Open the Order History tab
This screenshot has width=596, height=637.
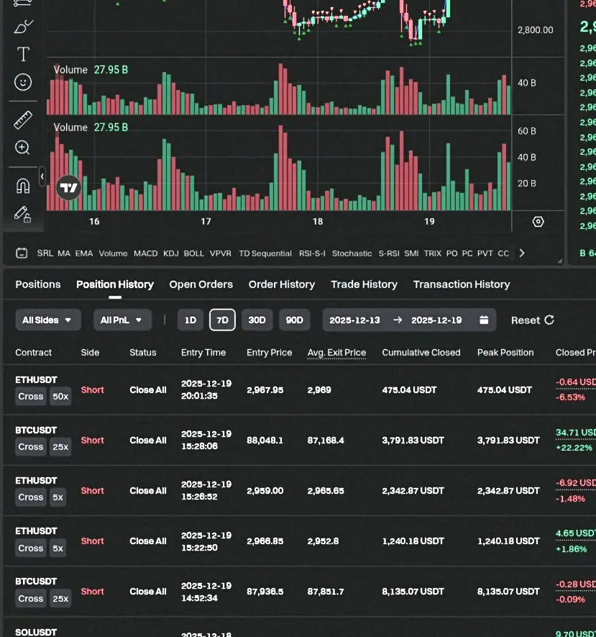[x=282, y=284]
